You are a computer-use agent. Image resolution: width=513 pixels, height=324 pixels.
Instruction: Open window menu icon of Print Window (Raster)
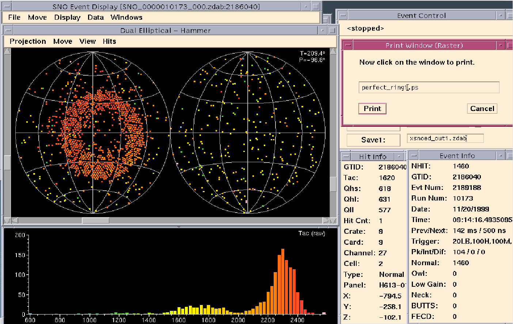coord(348,45)
